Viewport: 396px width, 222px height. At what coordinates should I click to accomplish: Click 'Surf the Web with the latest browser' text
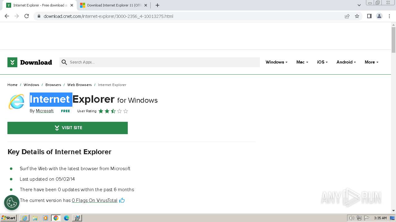point(75,169)
